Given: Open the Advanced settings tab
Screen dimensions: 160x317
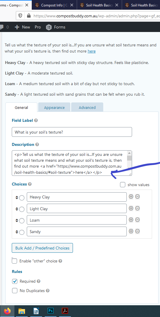Looking at the screenshot, I should click(87, 107).
